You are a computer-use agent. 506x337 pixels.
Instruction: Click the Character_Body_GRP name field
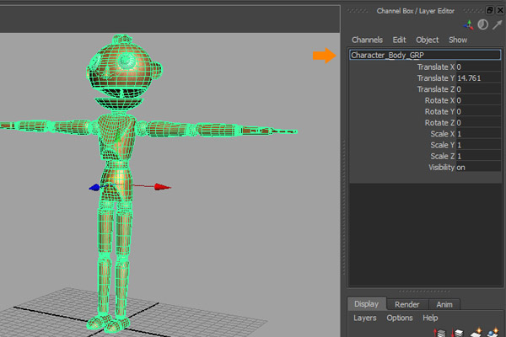click(x=424, y=55)
